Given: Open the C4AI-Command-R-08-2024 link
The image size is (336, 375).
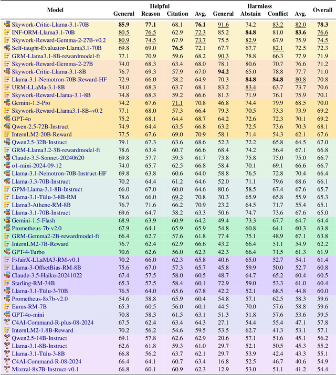Looking at the screenshot, I should click(47, 361).
